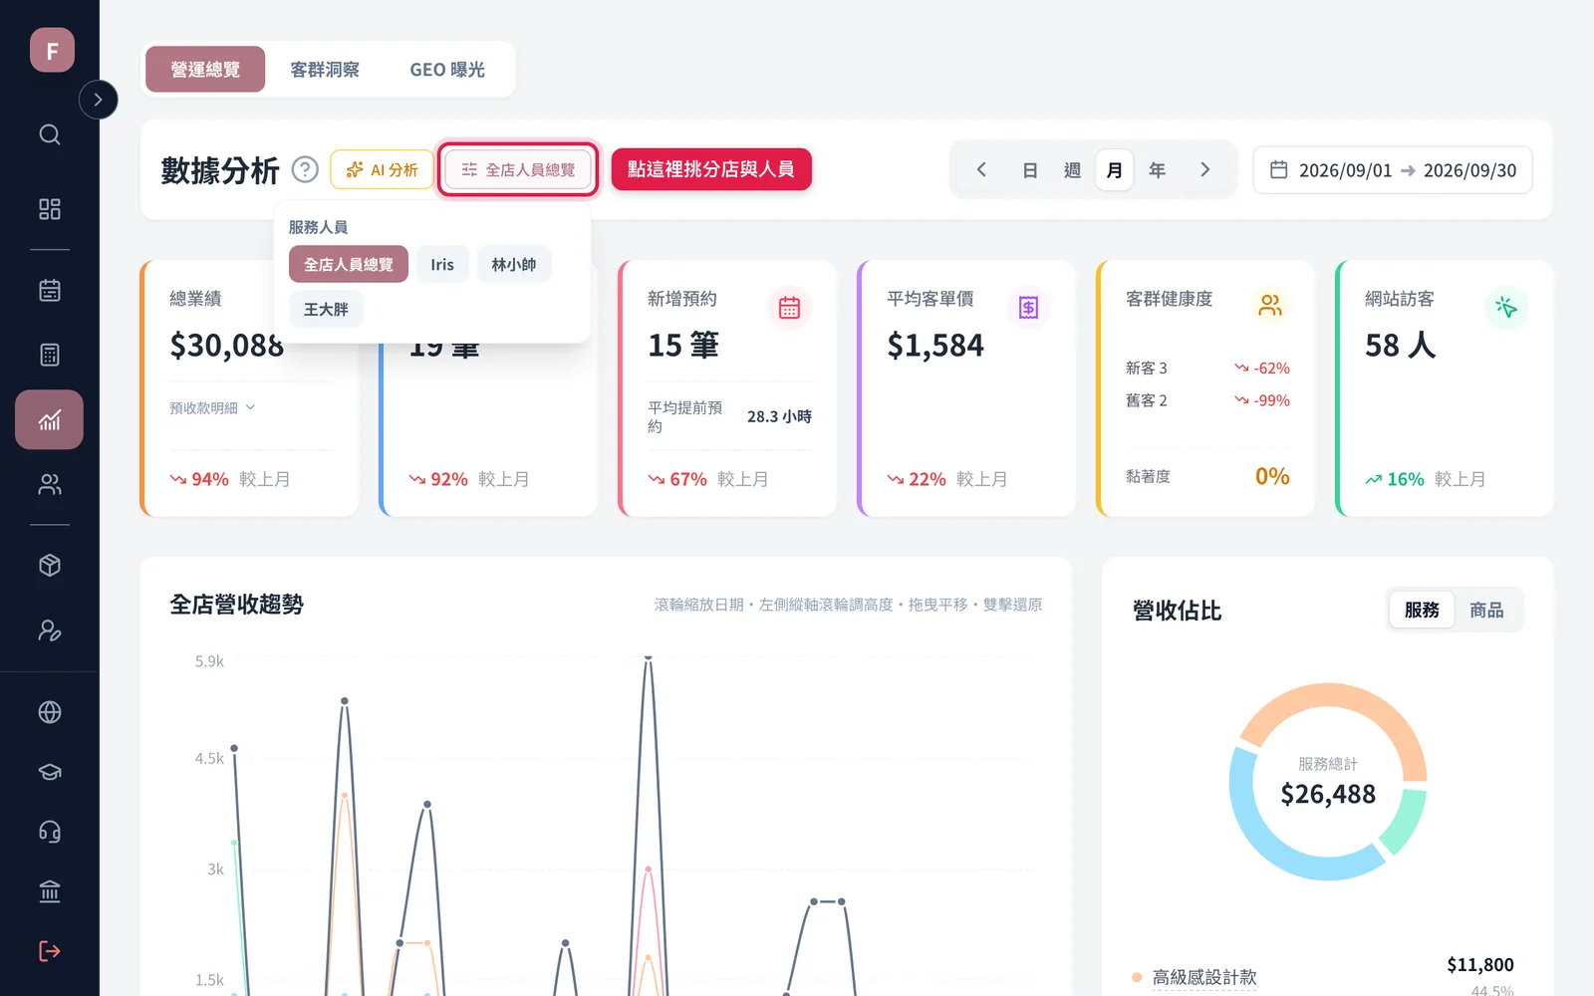Click the 高級感設計款 legend item

(1204, 977)
